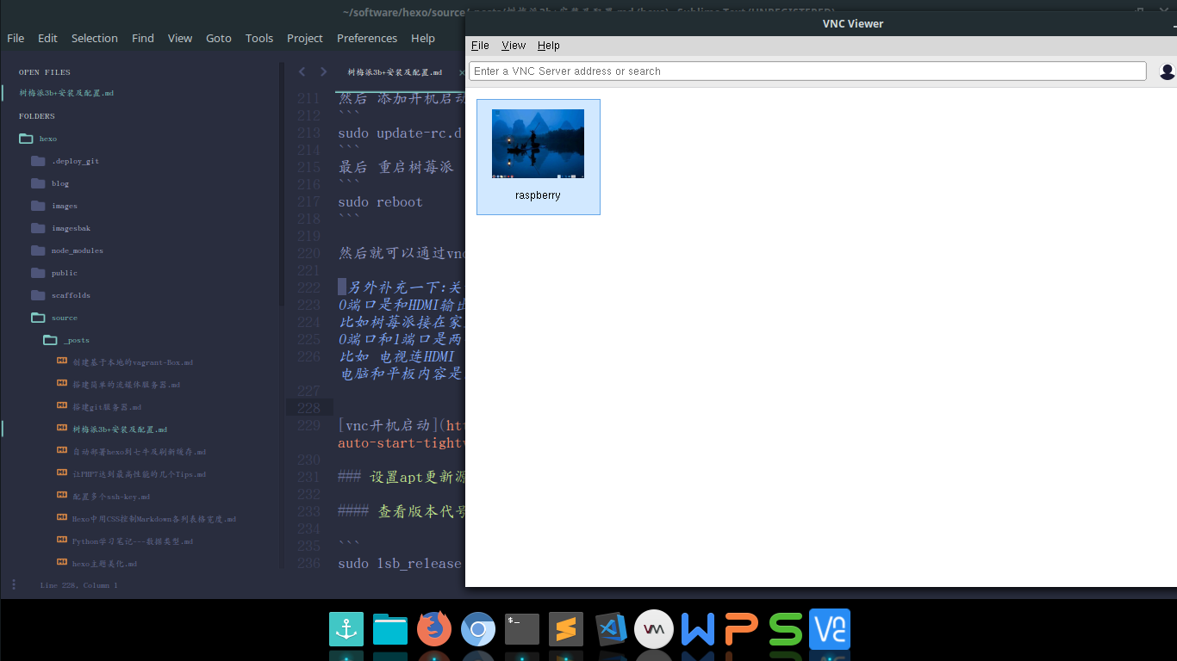Expand the .deploy_git folder
Screen dimensions: 1177x661
(x=38, y=160)
